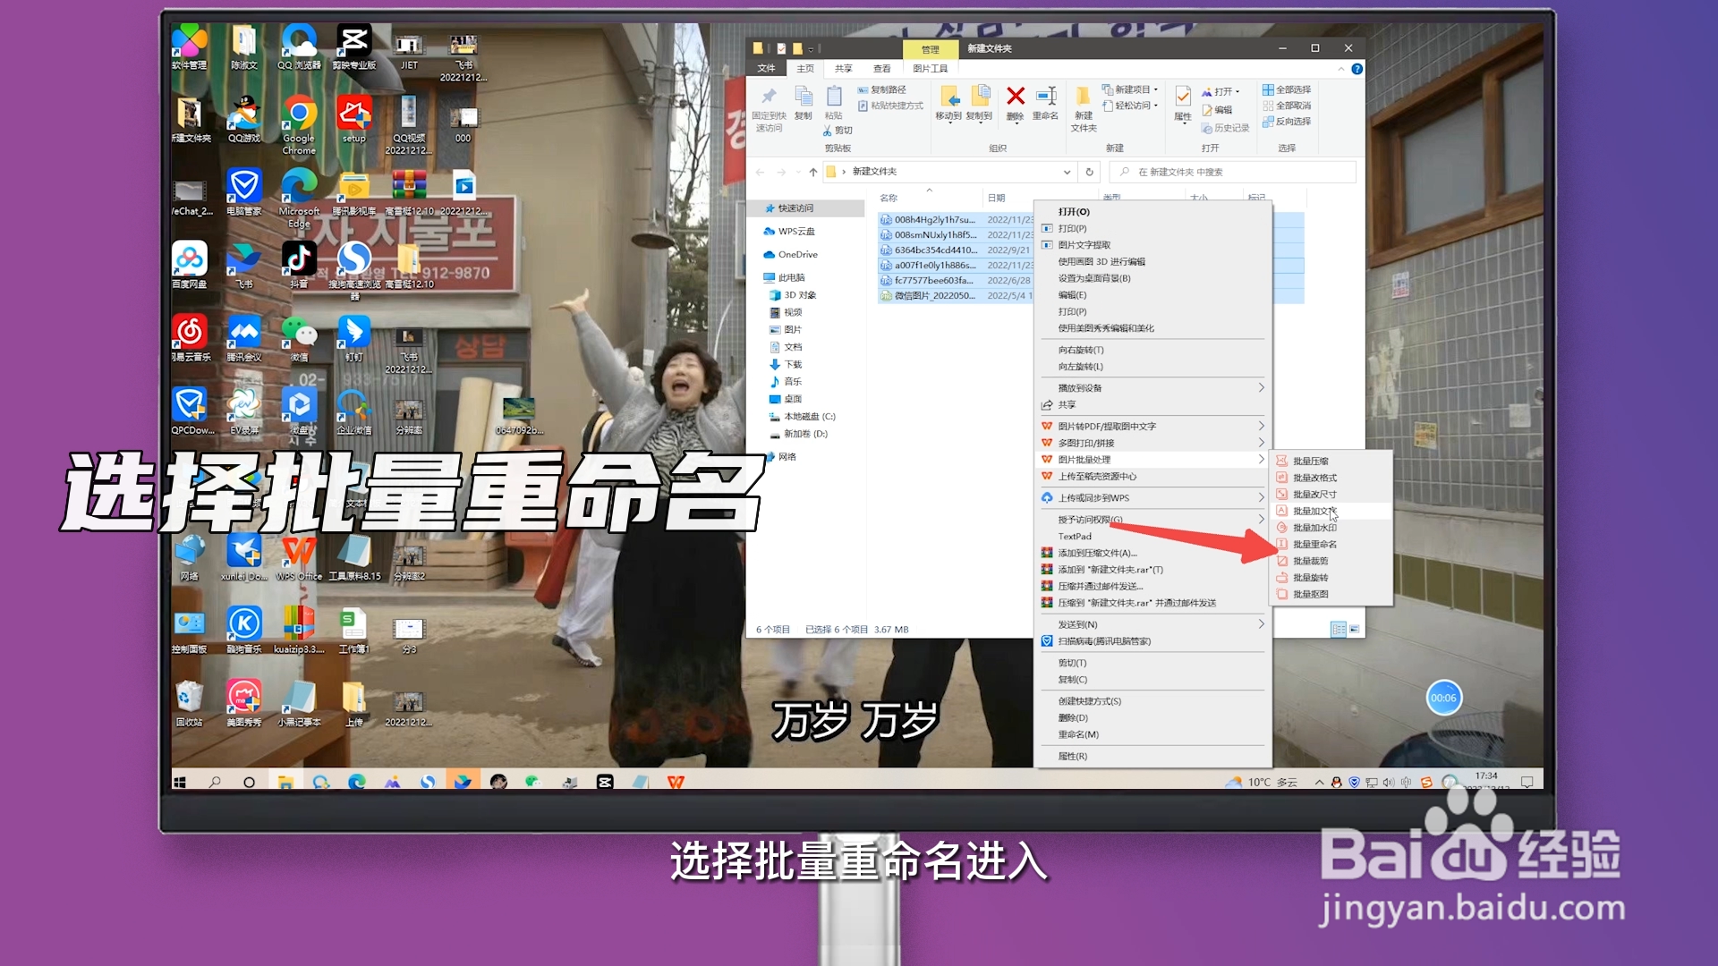Switch explorer to large icons view toggle

[1354, 630]
